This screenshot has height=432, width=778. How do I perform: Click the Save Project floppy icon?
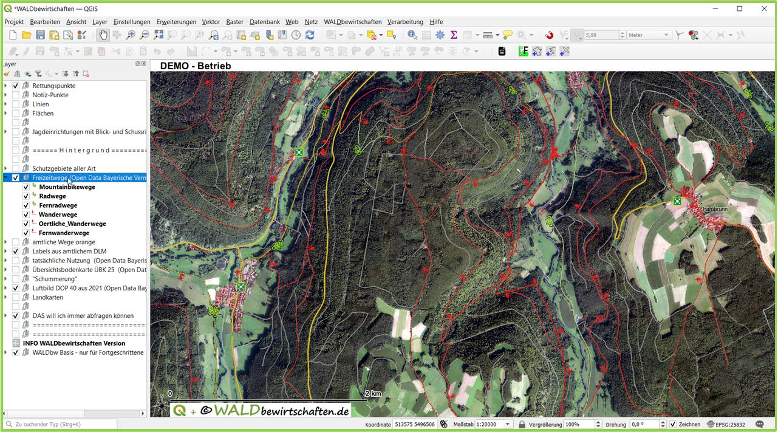click(x=40, y=35)
